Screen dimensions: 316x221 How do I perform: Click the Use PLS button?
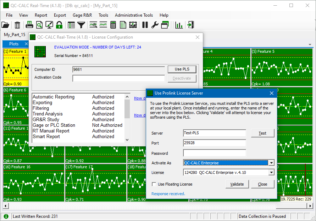pyautogui.click(x=182, y=69)
